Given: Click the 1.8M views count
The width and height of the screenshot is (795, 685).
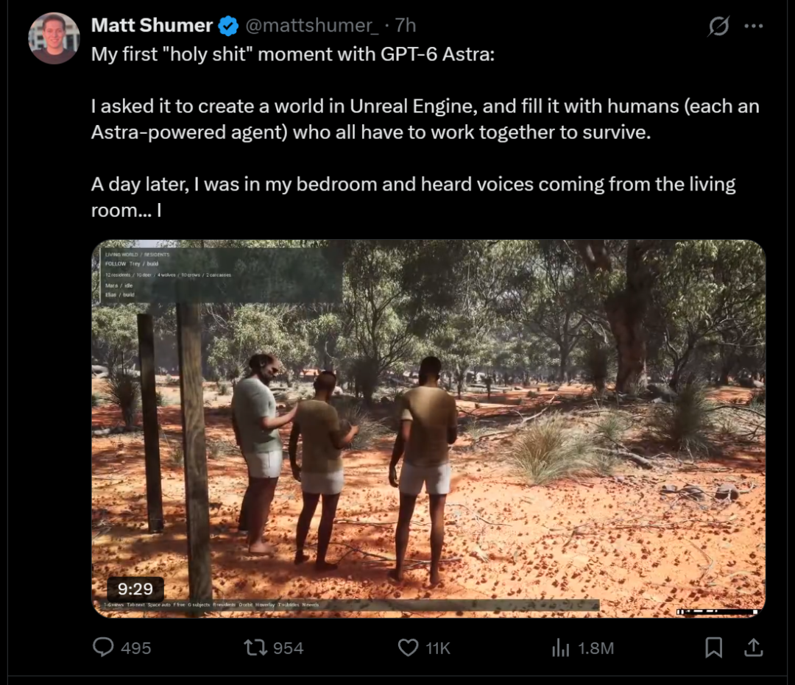Looking at the screenshot, I should coord(596,648).
